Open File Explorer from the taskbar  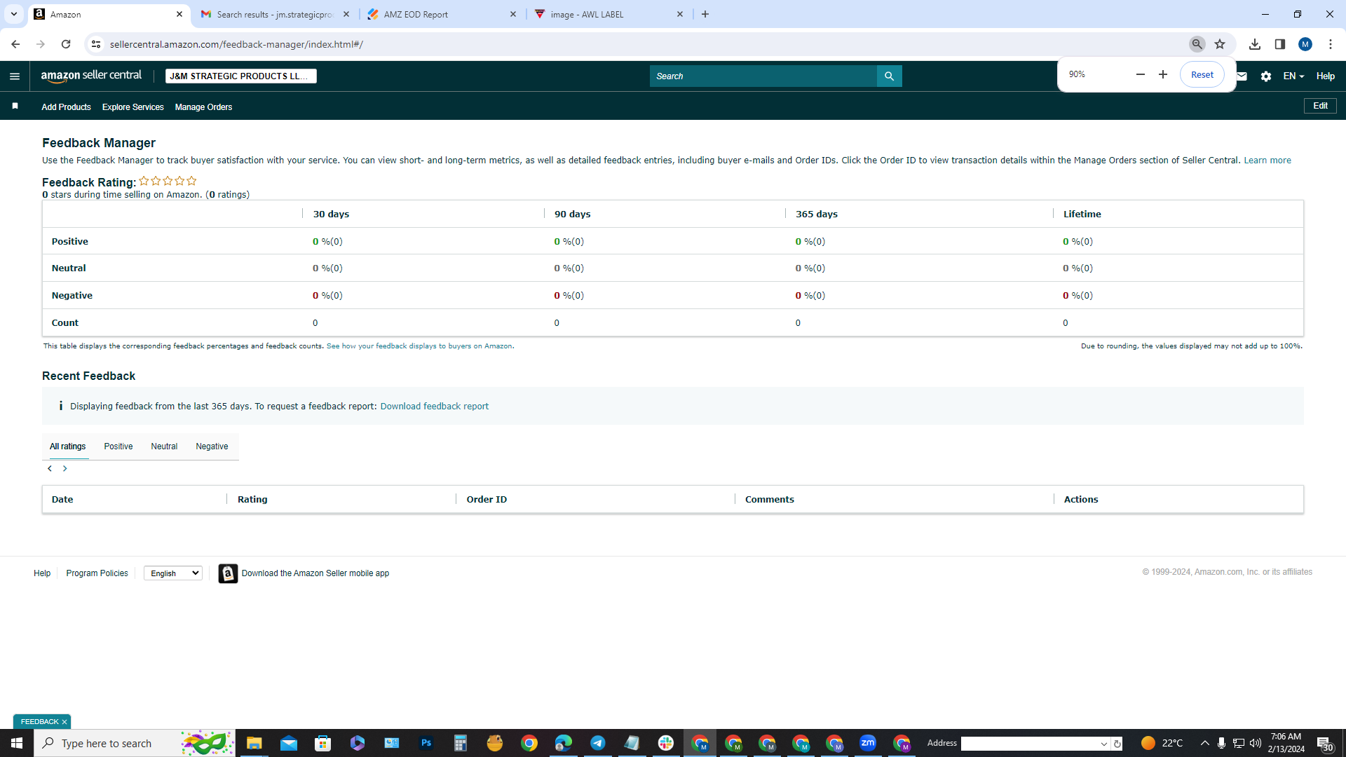[254, 743]
